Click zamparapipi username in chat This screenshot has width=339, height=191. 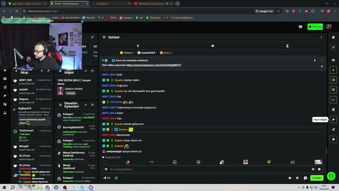pyautogui.click(x=114, y=151)
